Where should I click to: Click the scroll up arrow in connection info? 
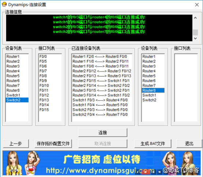[195, 18]
